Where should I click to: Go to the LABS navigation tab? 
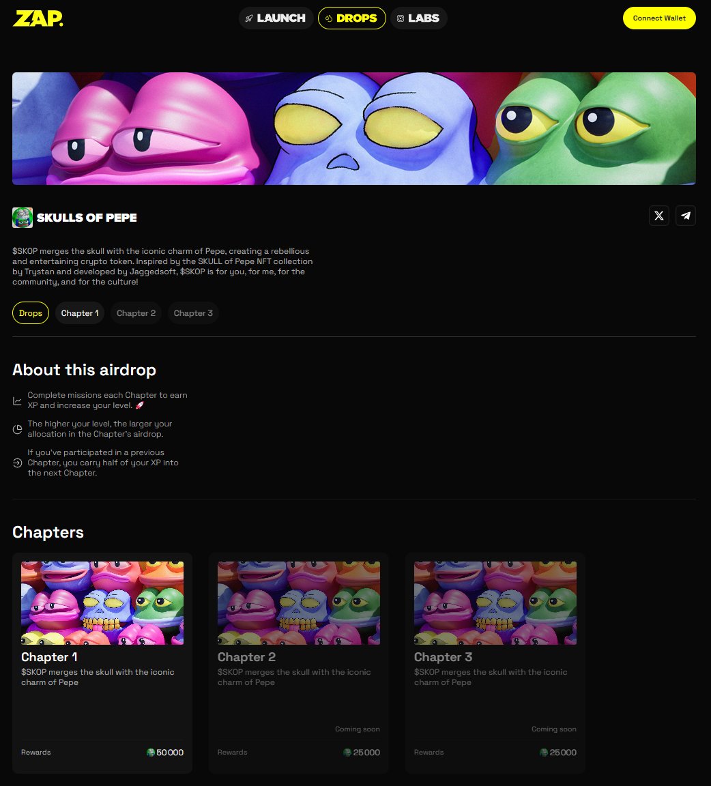418,18
